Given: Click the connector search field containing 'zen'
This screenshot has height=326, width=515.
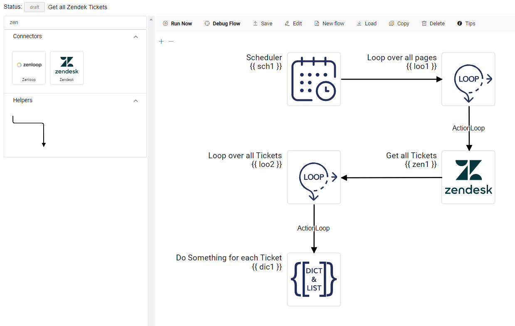Looking at the screenshot, I should coord(75,22).
